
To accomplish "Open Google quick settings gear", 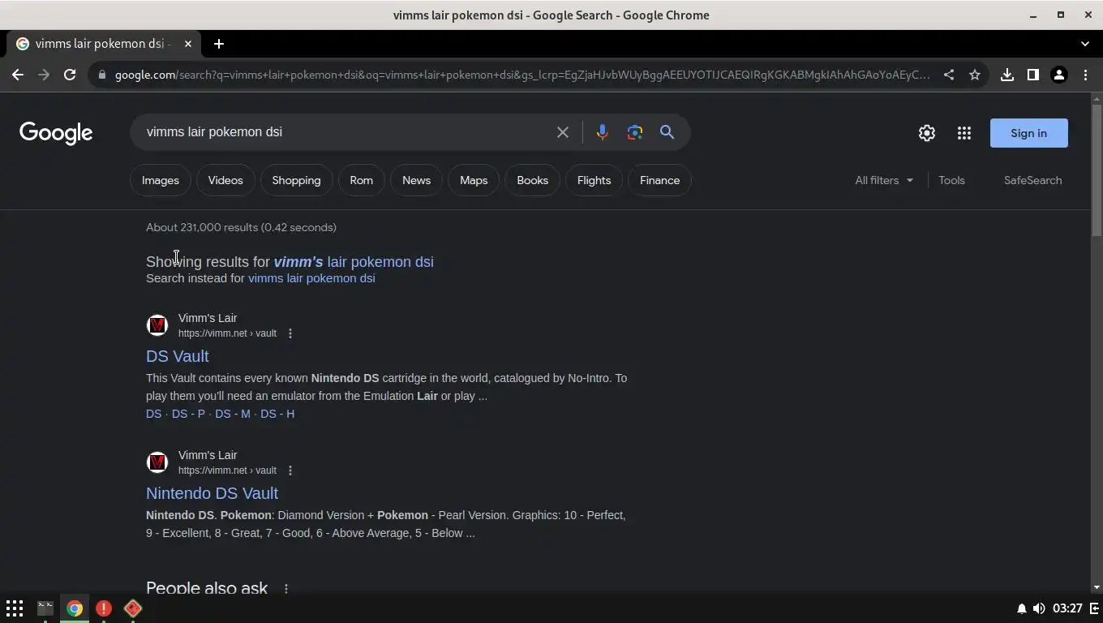I will pos(927,133).
